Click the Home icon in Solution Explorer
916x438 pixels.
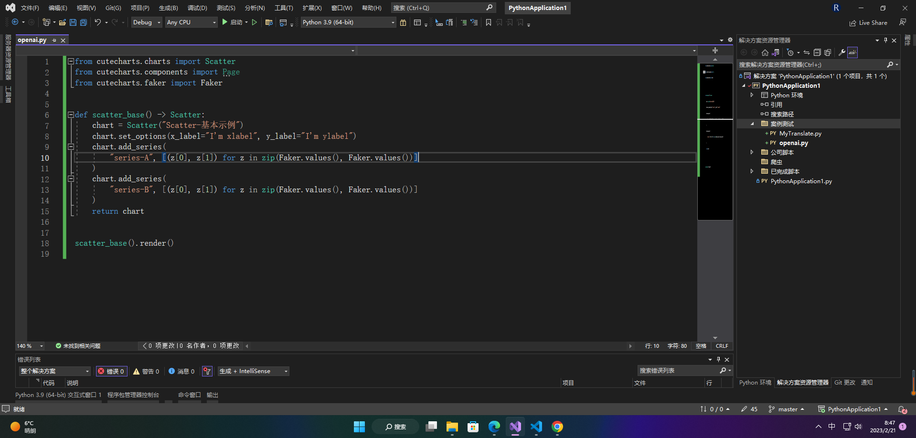(765, 52)
